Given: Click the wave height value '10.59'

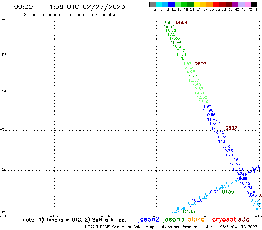Looking at the screenshot, I should tap(238, 169).
